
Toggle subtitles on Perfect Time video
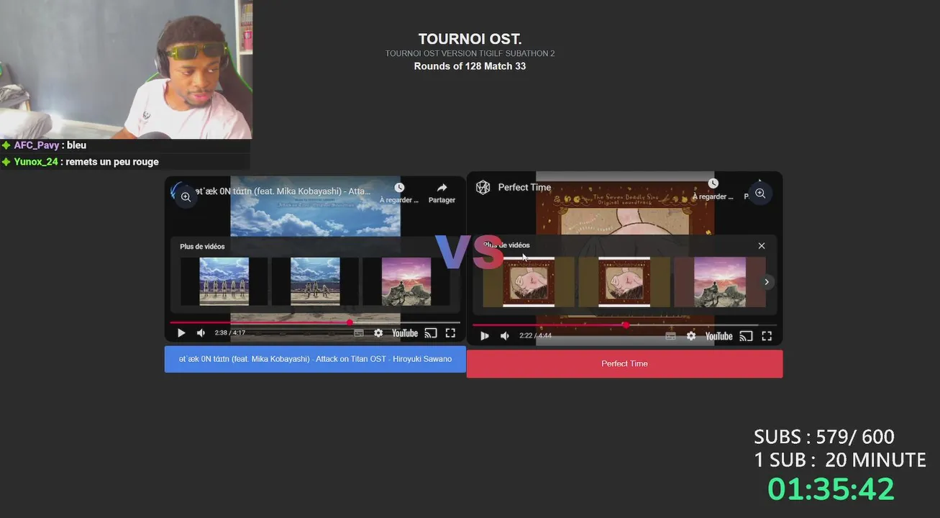[670, 336]
